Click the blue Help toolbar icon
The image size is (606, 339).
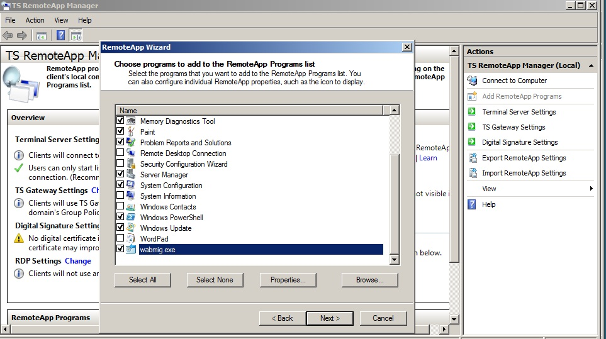[60, 35]
